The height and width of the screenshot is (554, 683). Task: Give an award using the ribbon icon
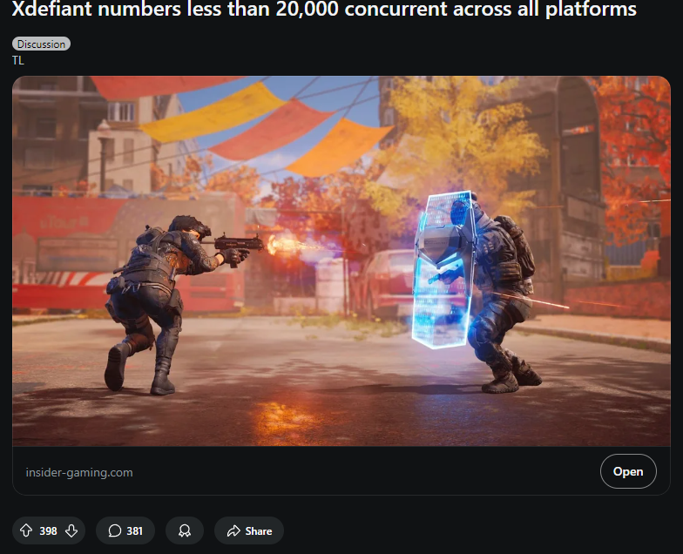pos(185,530)
